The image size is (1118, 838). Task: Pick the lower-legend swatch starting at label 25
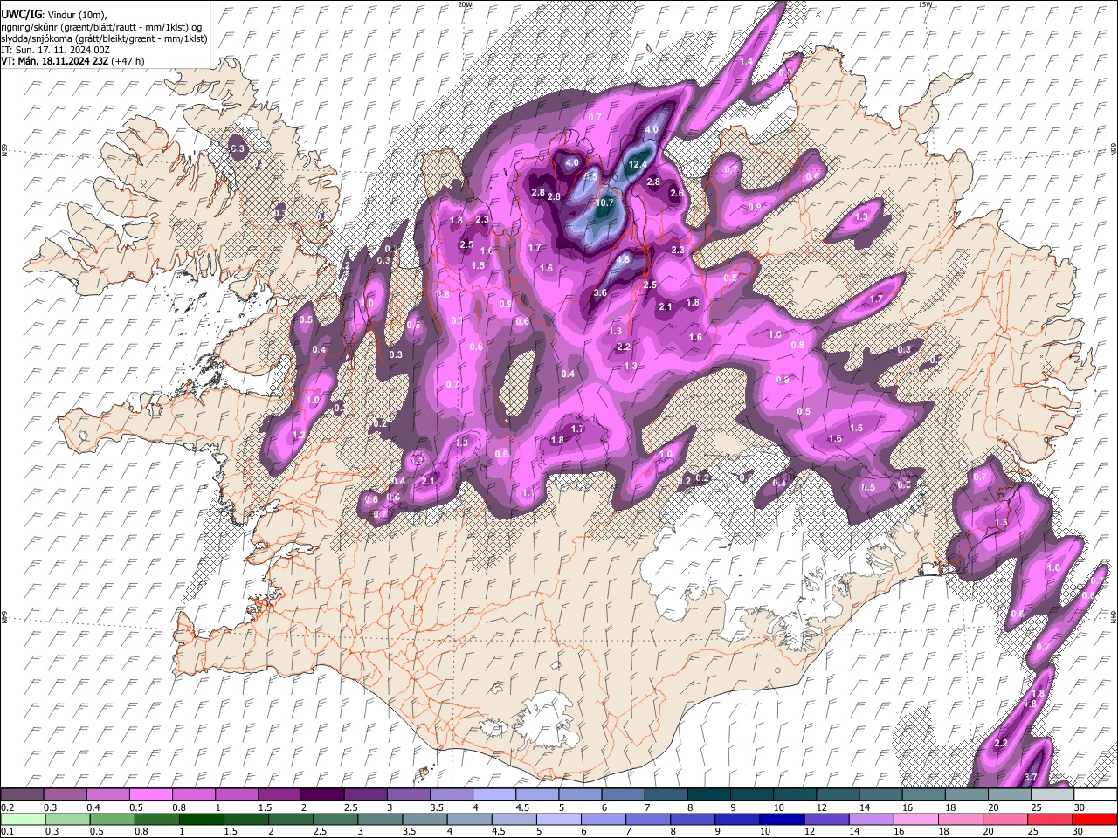pyautogui.click(x=1051, y=819)
